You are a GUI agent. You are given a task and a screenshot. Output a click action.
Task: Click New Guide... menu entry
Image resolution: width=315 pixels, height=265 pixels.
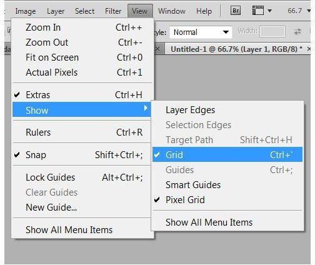[82, 207]
